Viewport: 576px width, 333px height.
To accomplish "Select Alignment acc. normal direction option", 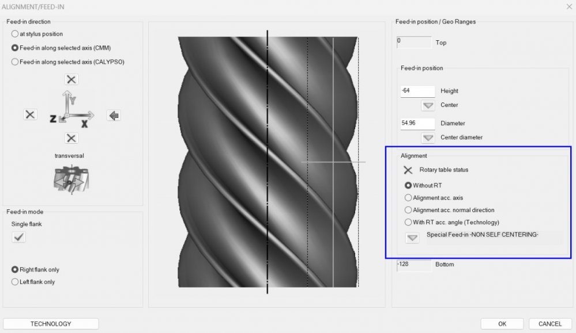I will pos(408,210).
